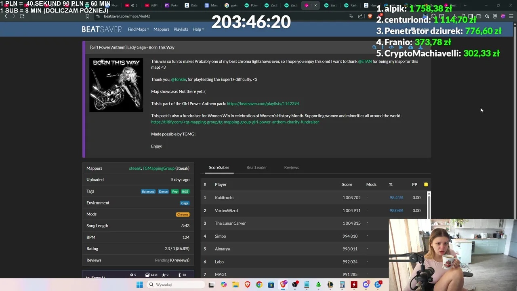Click the Dance tag
The height and width of the screenshot is (291, 517).
163,192
